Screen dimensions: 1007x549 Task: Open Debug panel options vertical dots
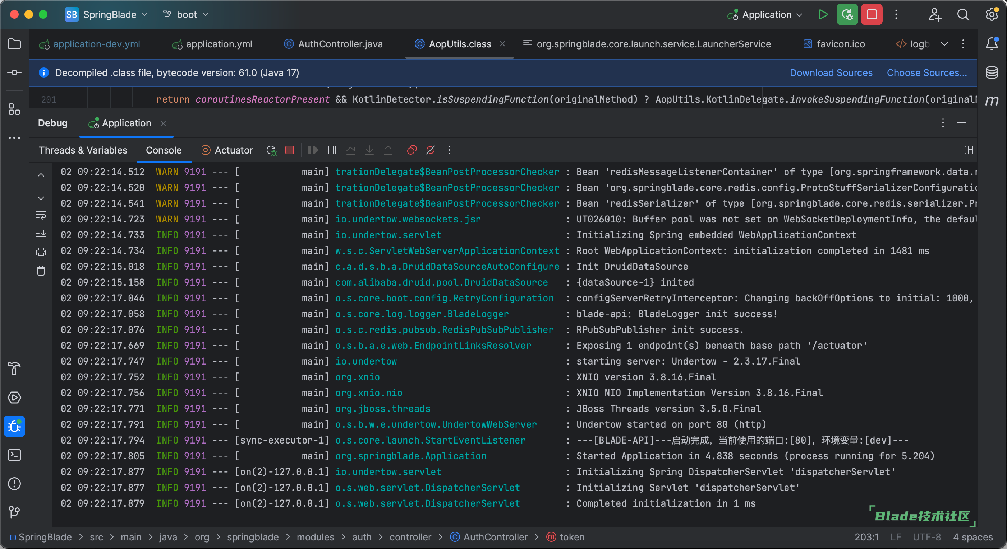point(943,123)
